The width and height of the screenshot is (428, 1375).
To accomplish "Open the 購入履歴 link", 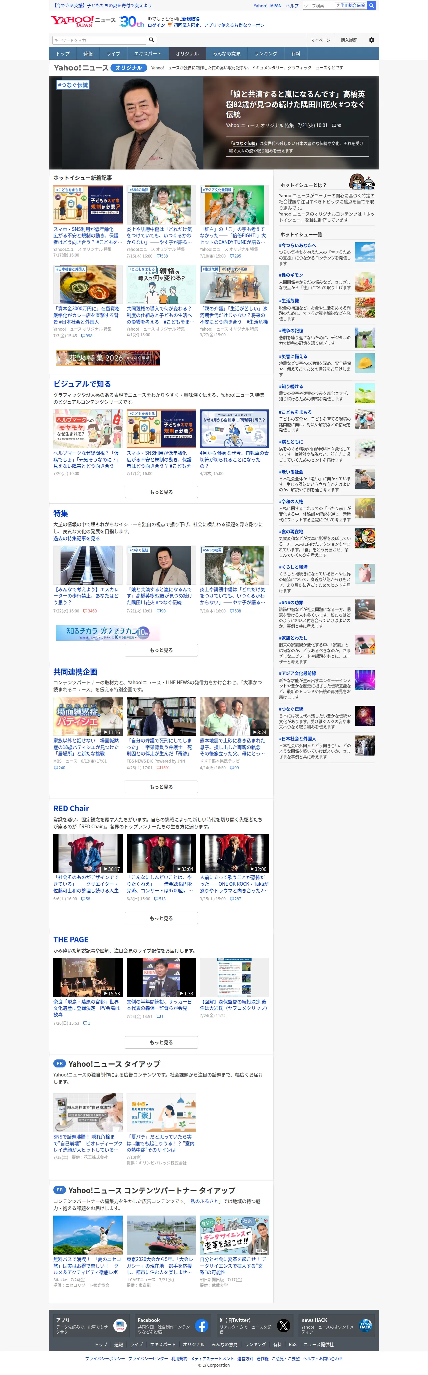I will (349, 40).
